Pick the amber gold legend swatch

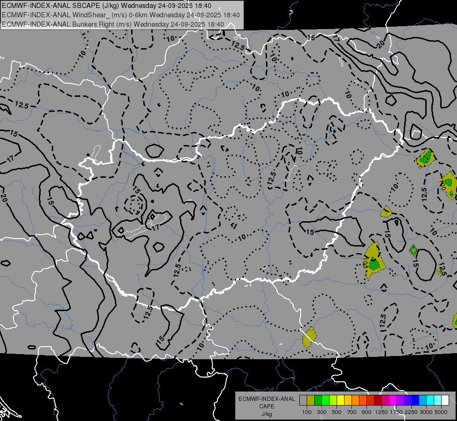tap(348, 400)
